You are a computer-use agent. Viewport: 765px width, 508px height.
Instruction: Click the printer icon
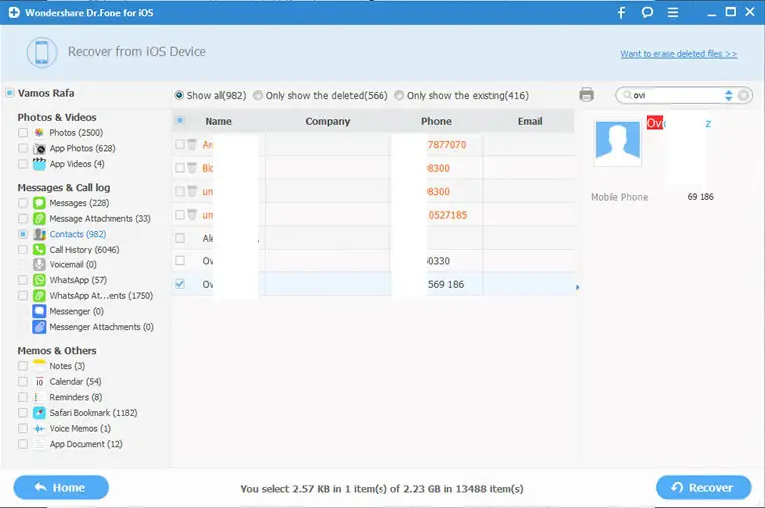point(586,95)
